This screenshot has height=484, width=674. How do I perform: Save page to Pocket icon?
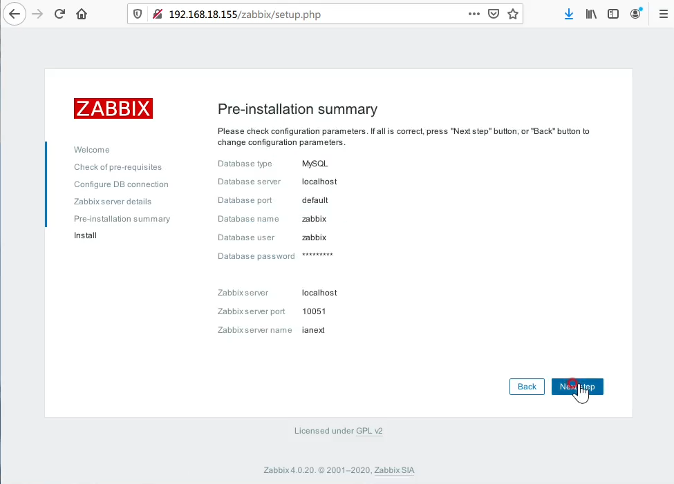point(494,14)
